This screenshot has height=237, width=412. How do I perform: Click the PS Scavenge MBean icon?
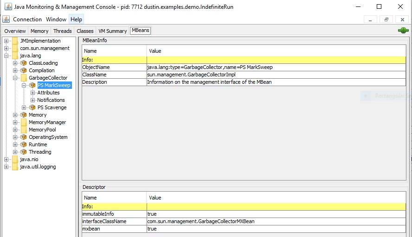[32, 107]
